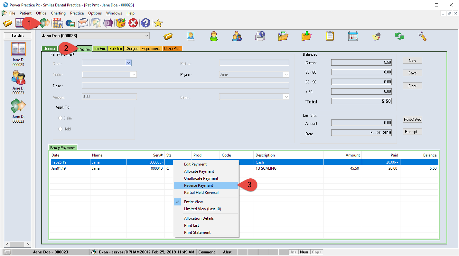This screenshot has width=459, height=256.
Task: Expand the Code dropdown
Action: pos(134,74)
